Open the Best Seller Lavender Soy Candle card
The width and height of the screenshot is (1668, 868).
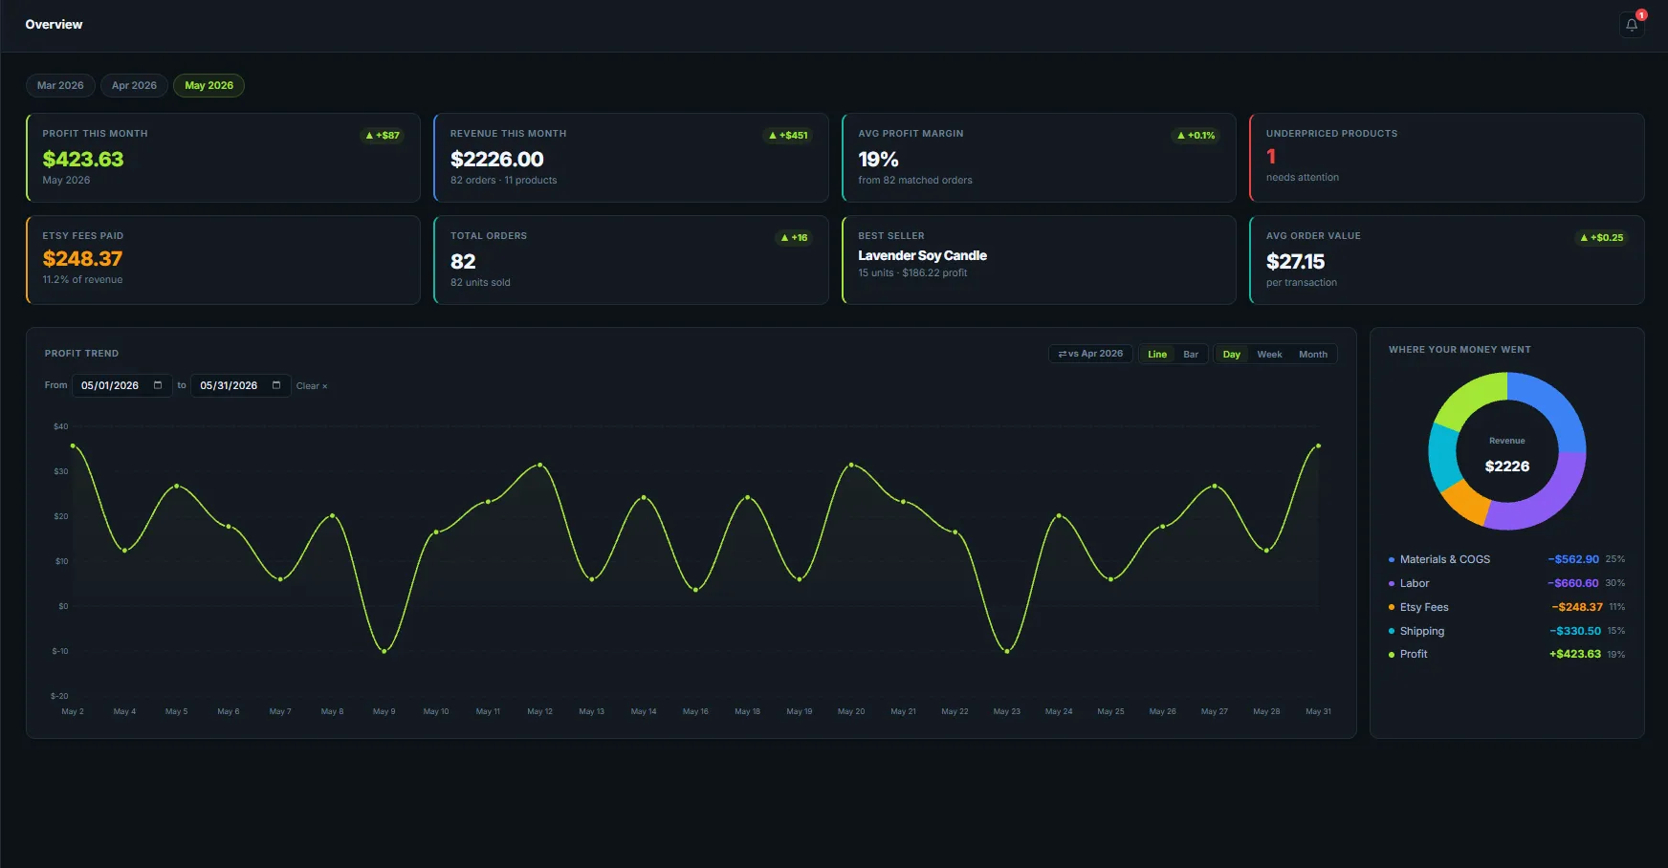[1039, 260]
